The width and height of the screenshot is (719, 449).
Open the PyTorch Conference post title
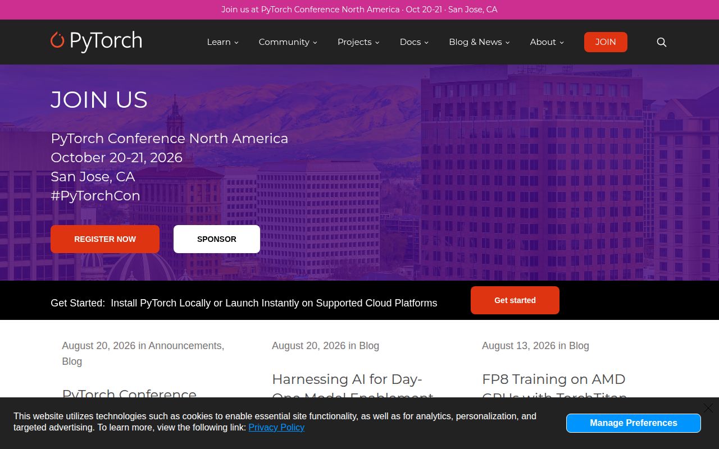click(x=129, y=395)
